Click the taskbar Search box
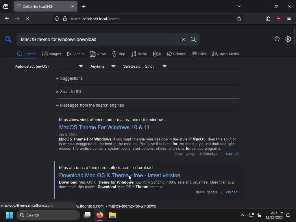 [48, 215]
